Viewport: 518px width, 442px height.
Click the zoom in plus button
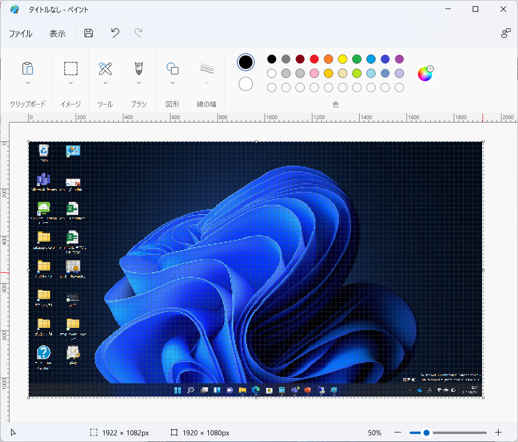point(499,433)
